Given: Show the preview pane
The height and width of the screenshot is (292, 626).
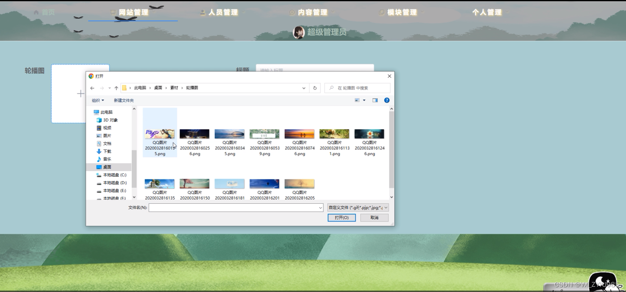Looking at the screenshot, I should tap(375, 100).
